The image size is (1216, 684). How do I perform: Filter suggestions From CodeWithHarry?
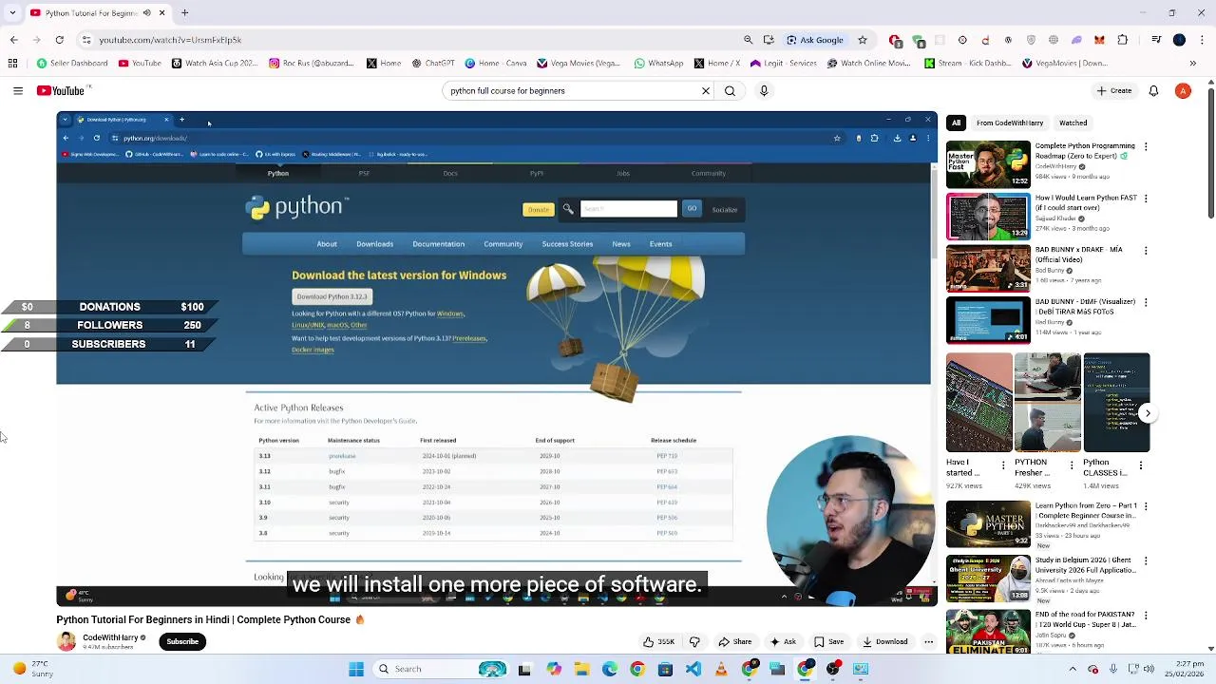[1010, 123]
